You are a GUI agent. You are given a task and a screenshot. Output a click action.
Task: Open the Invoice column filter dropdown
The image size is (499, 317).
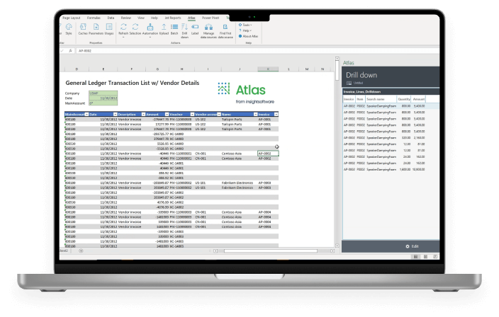(x=276, y=115)
